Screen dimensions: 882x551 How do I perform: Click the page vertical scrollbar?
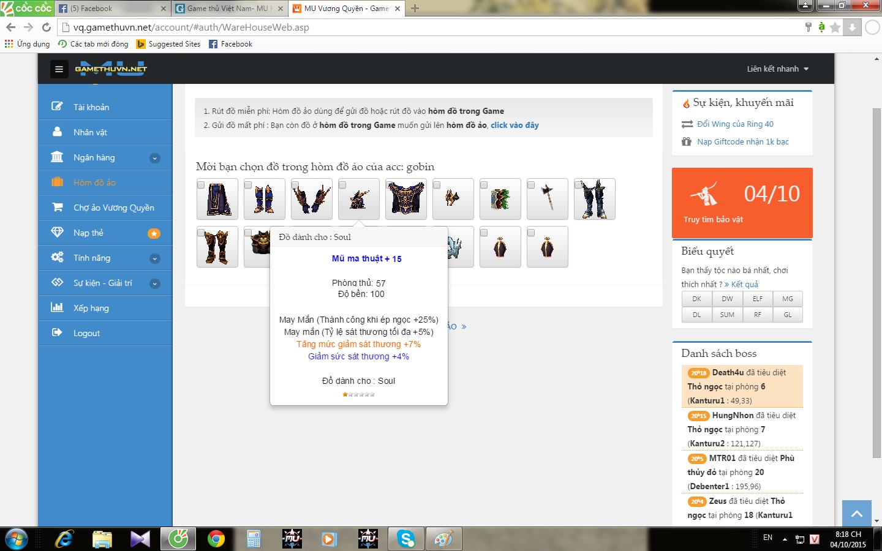pyautogui.click(x=876, y=282)
